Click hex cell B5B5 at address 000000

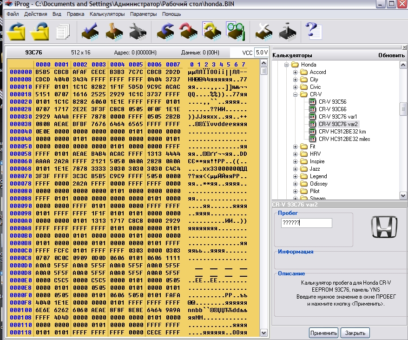[43, 72]
